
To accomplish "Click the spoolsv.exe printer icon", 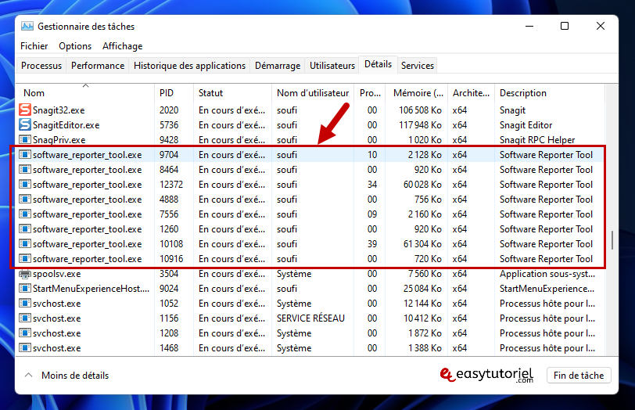I will 25,274.
